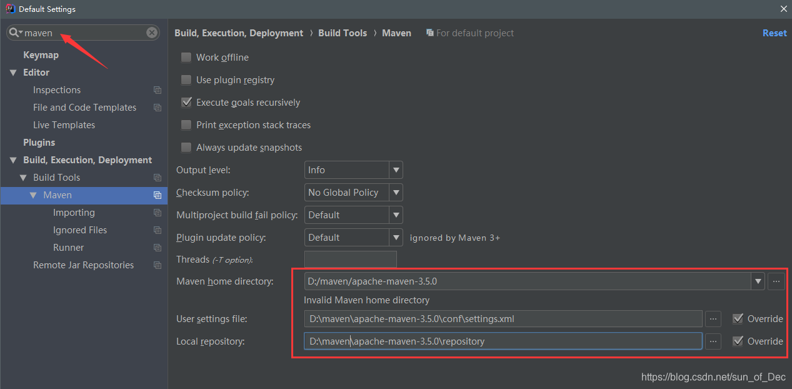Select Importing under Maven
Viewport: 792px width, 389px height.
click(x=74, y=213)
